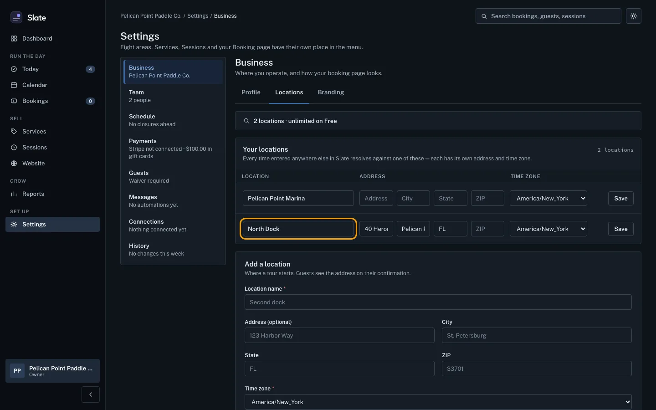Select the Locations tab
Screen dimensions: 656x410
[x=289, y=92]
